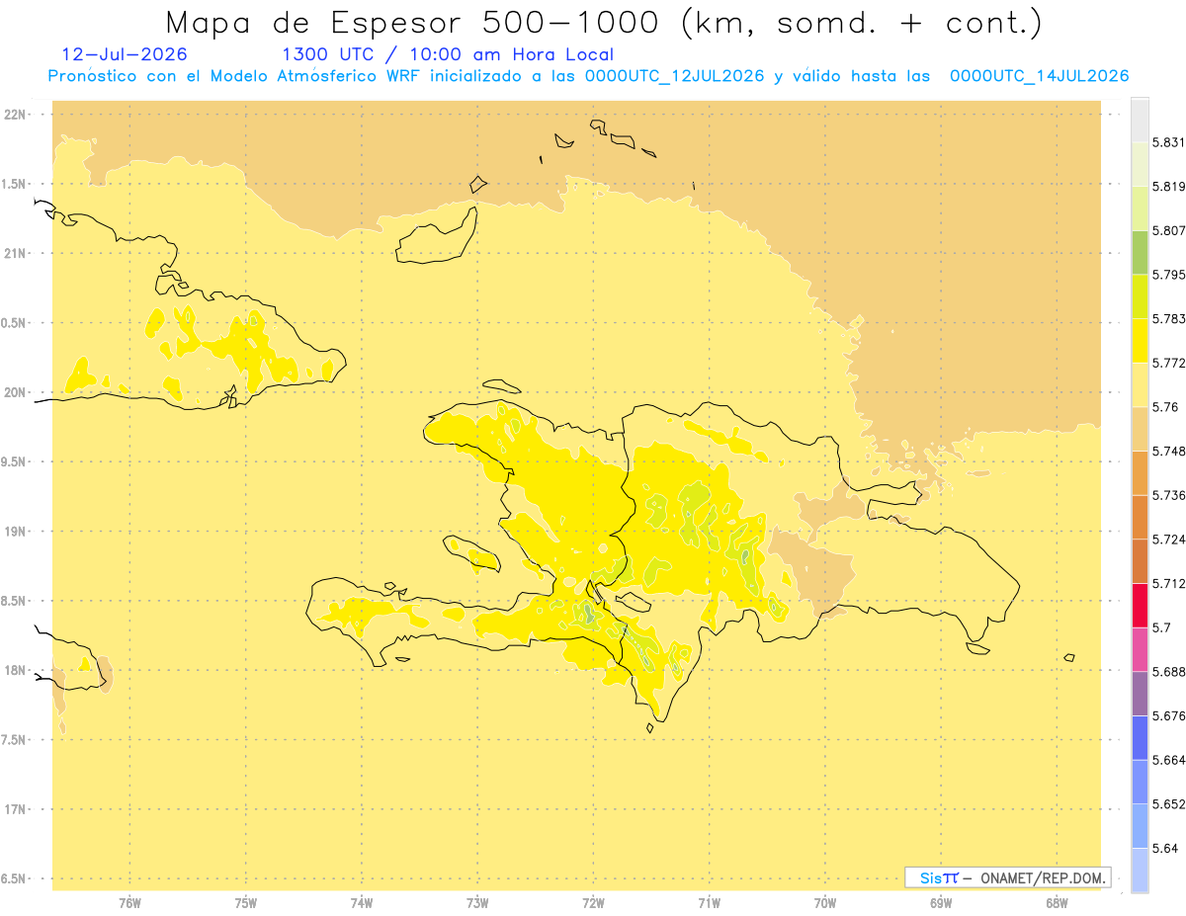Screen dimensions: 1186x916
Task: Click the red legend swatch above 5.7
Action: (1140, 605)
